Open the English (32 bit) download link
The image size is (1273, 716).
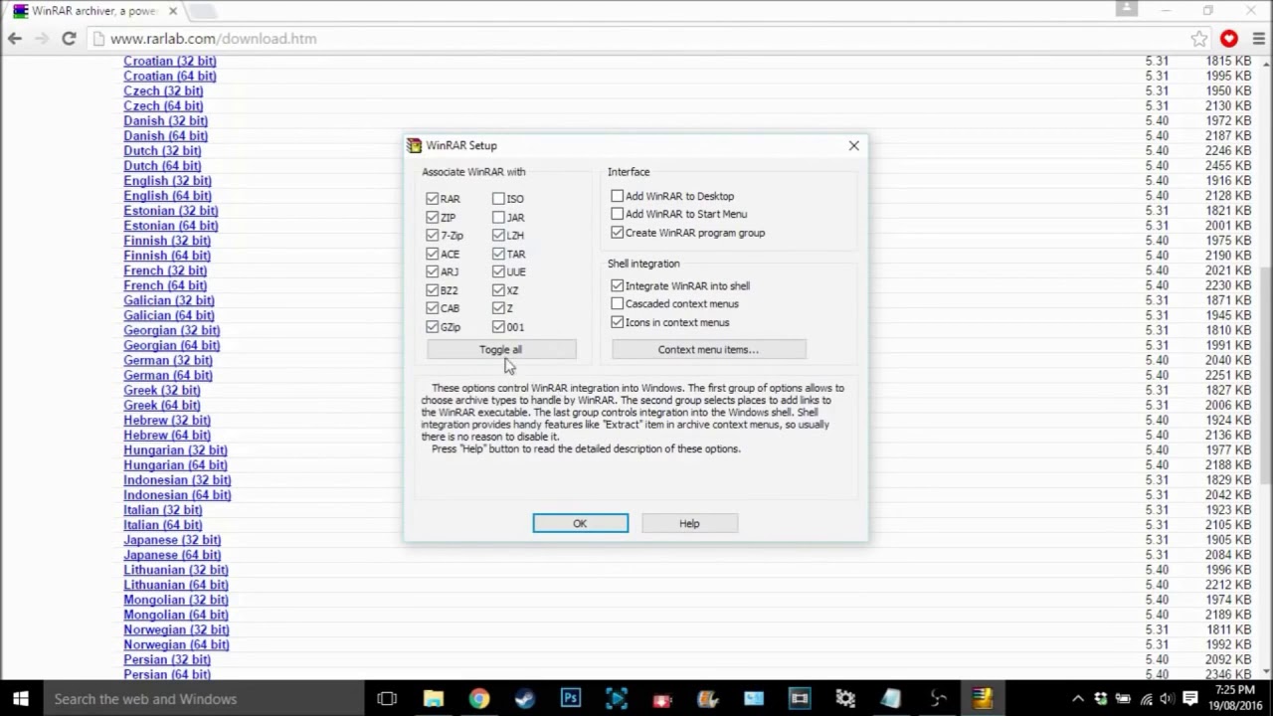167,181
